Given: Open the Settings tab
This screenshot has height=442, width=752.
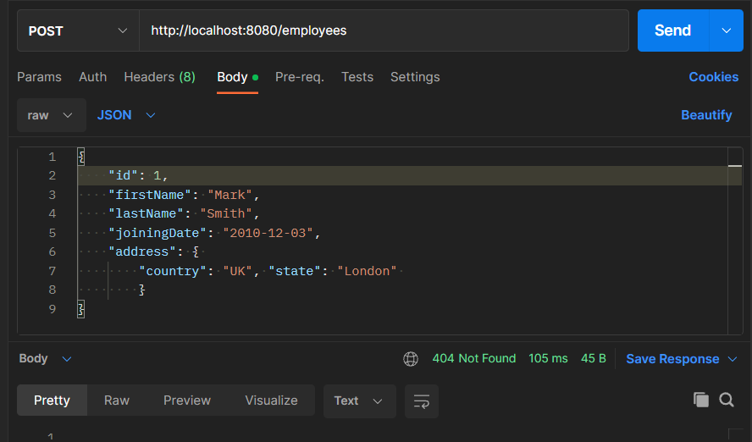Looking at the screenshot, I should (x=415, y=77).
